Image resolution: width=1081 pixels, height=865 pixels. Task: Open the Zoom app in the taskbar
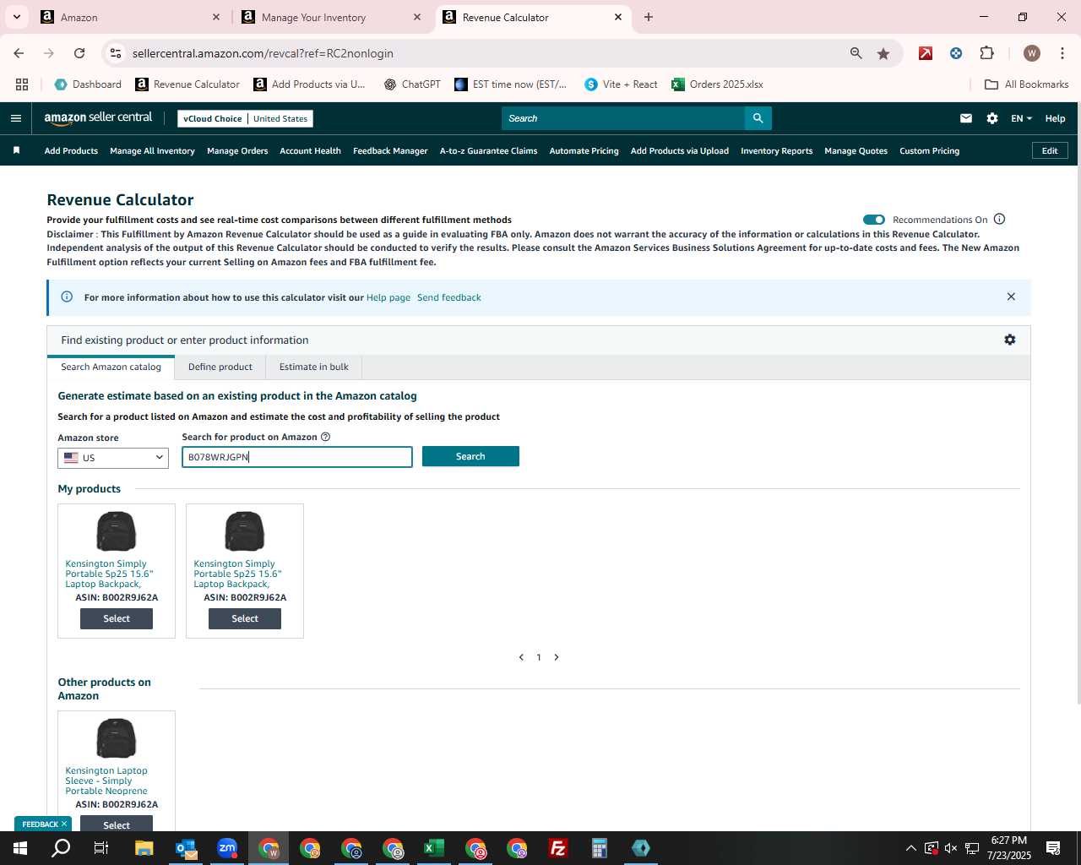(x=227, y=848)
